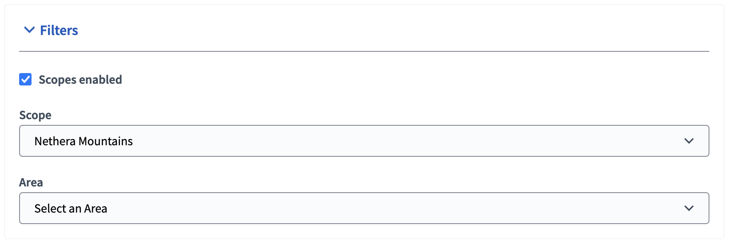The height and width of the screenshot is (248, 733).
Task: Expand scope choices via the right chevron
Action: point(689,141)
